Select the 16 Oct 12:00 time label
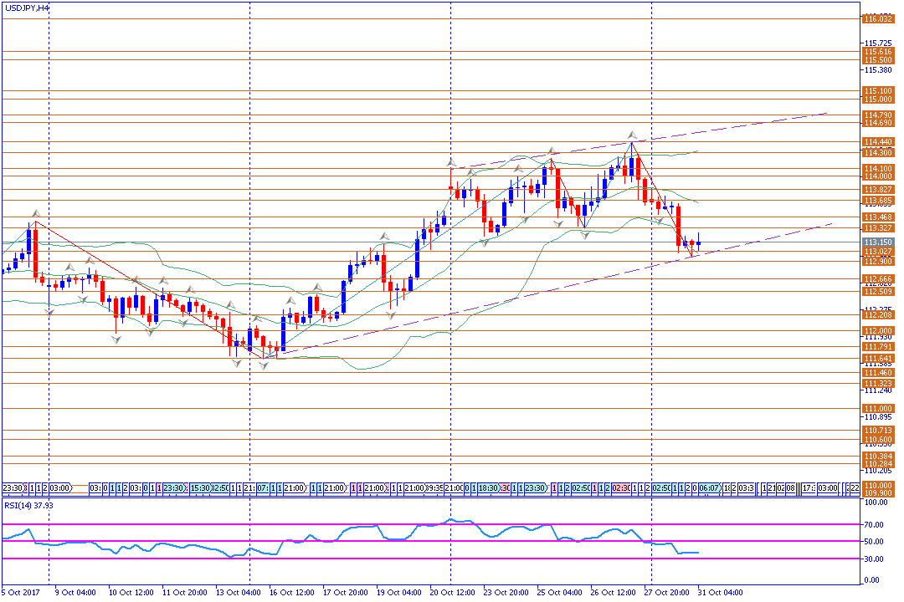Screen dimensions: 904x602 (x=292, y=592)
